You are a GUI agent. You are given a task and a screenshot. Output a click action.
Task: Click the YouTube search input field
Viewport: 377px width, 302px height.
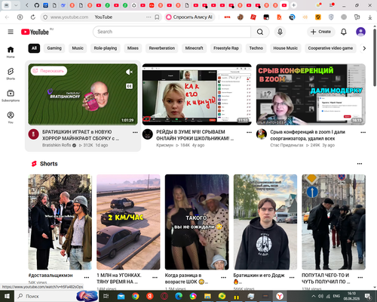172,32
